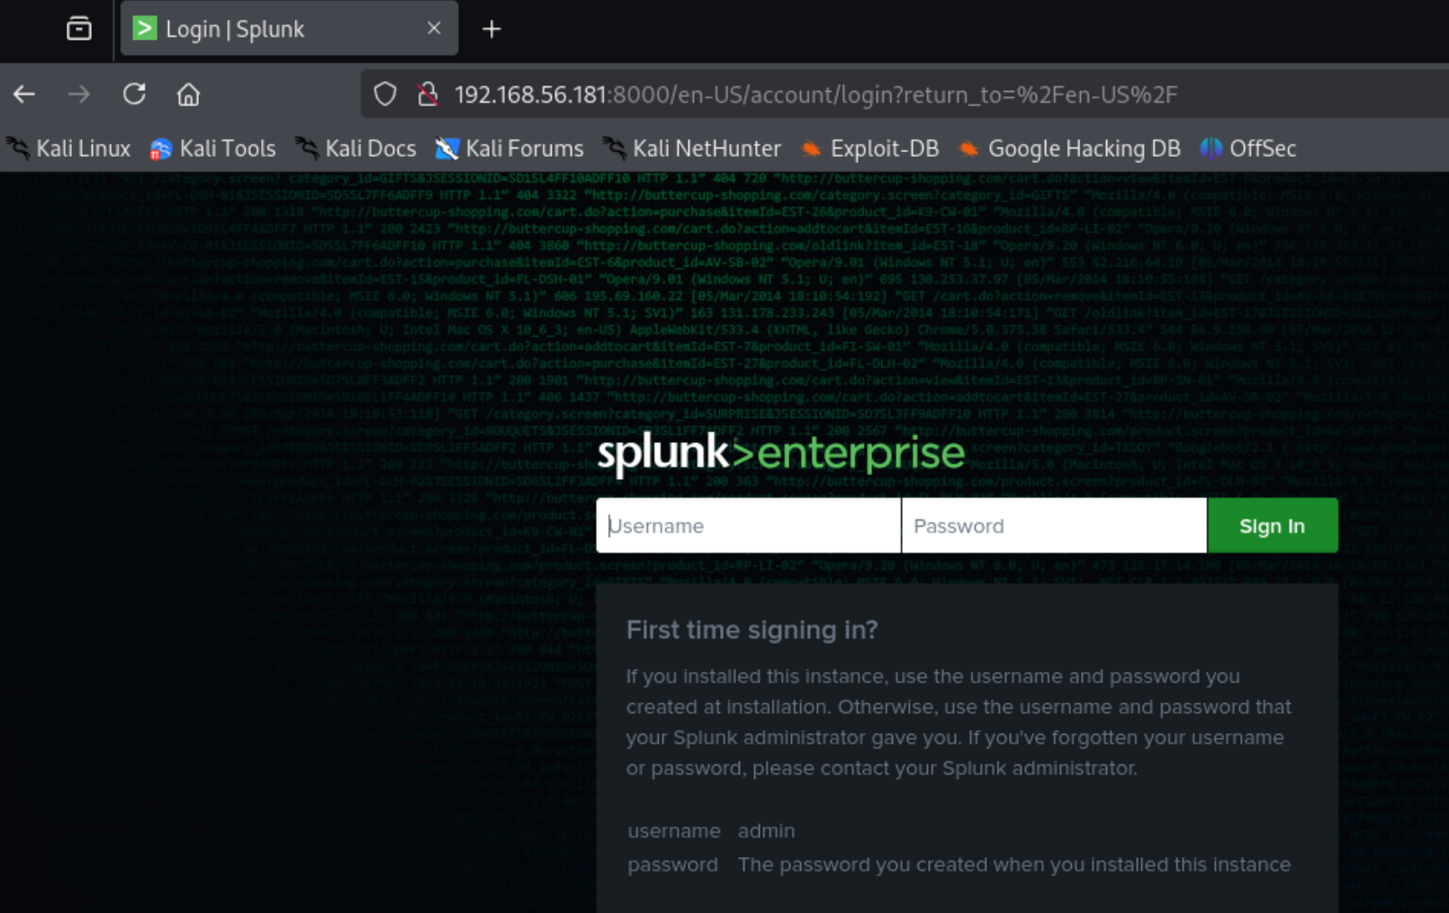This screenshot has height=913, width=1449.
Task: Open the Kali Tools bookmark
Action: [x=213, y=149]
